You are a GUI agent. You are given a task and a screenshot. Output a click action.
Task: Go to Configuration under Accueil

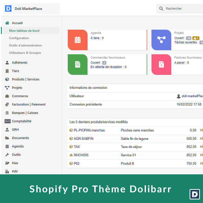pyautogui.click(x=19, y=38)
